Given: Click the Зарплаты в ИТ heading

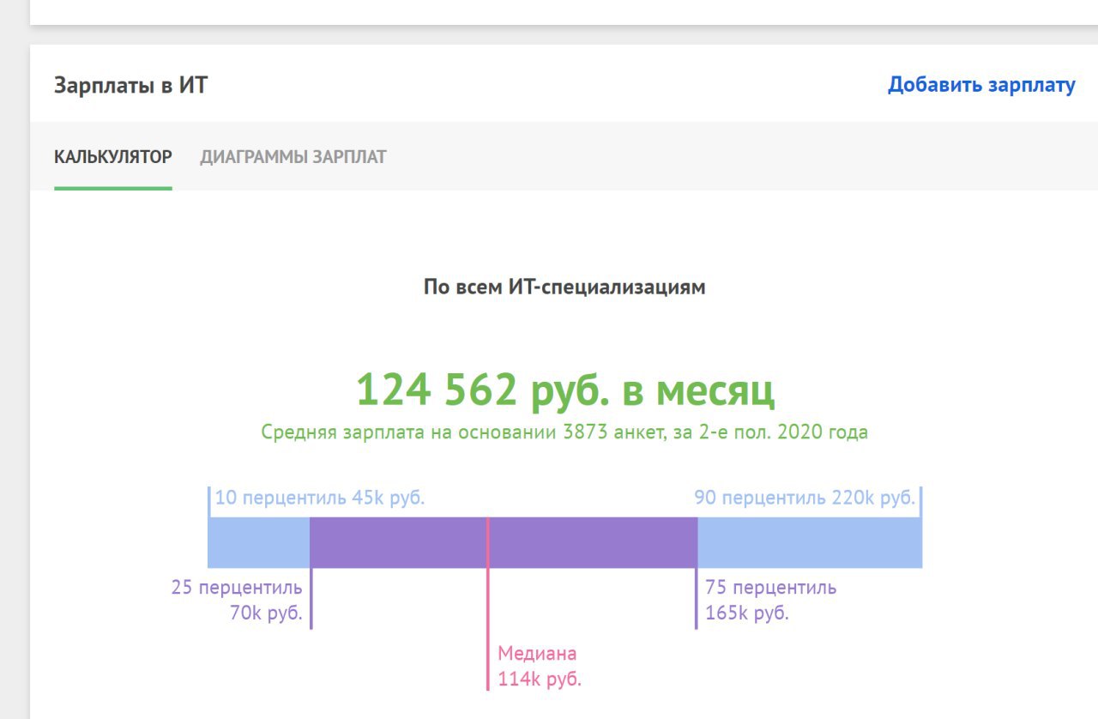Looking at the screenshot, I should coord(130,86).
